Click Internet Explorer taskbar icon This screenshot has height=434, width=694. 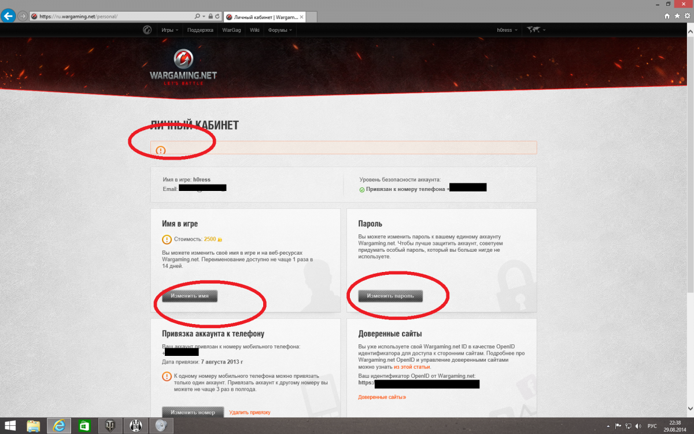click(58, 426)
